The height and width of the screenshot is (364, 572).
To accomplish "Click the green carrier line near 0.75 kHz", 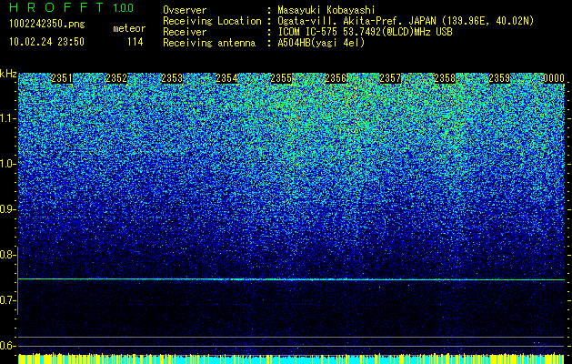I will pos(291,279).
